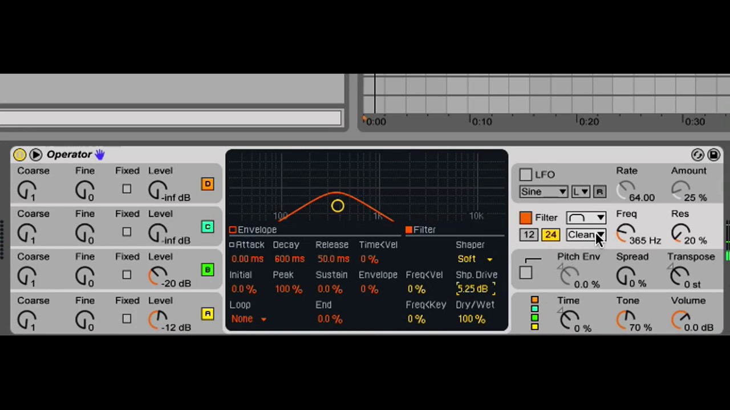
Task: Select the 24 dB filter slope button
Action: pyautogui.click(x=550, y=235)
